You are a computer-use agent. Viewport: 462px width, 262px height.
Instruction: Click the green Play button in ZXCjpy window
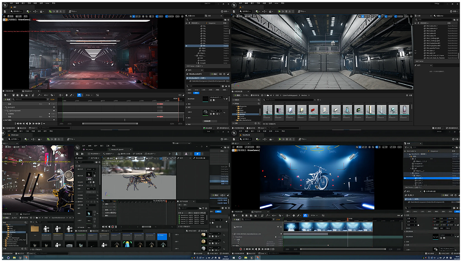pyautogui.click(x=279, y=11)
